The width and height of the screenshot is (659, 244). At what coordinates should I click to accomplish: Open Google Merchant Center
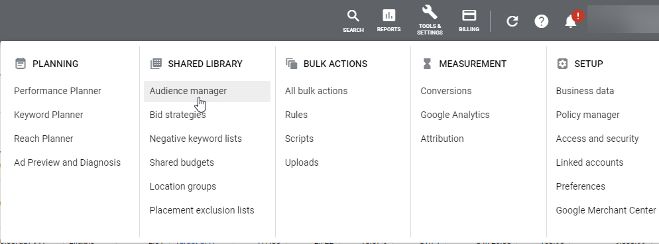[x=606, y=210]
